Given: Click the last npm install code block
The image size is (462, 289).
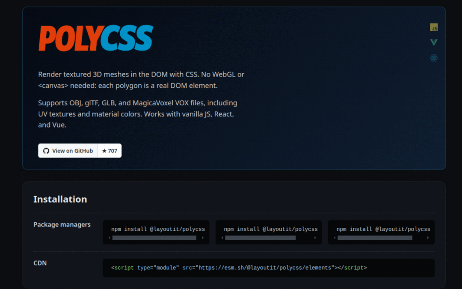Looking at the screenshot, I should coord(381,232).
